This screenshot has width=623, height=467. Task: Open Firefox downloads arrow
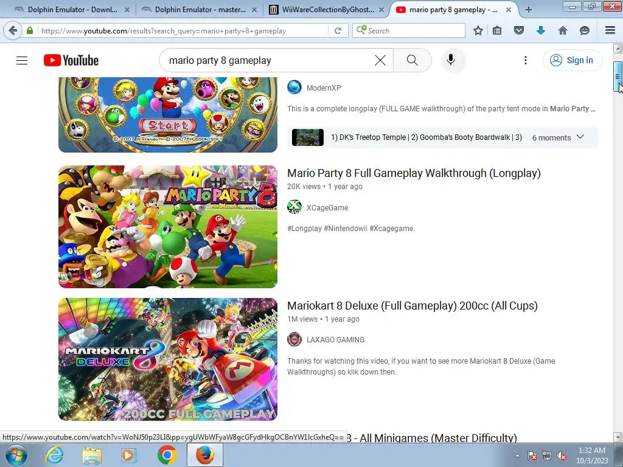click(541, 30)
